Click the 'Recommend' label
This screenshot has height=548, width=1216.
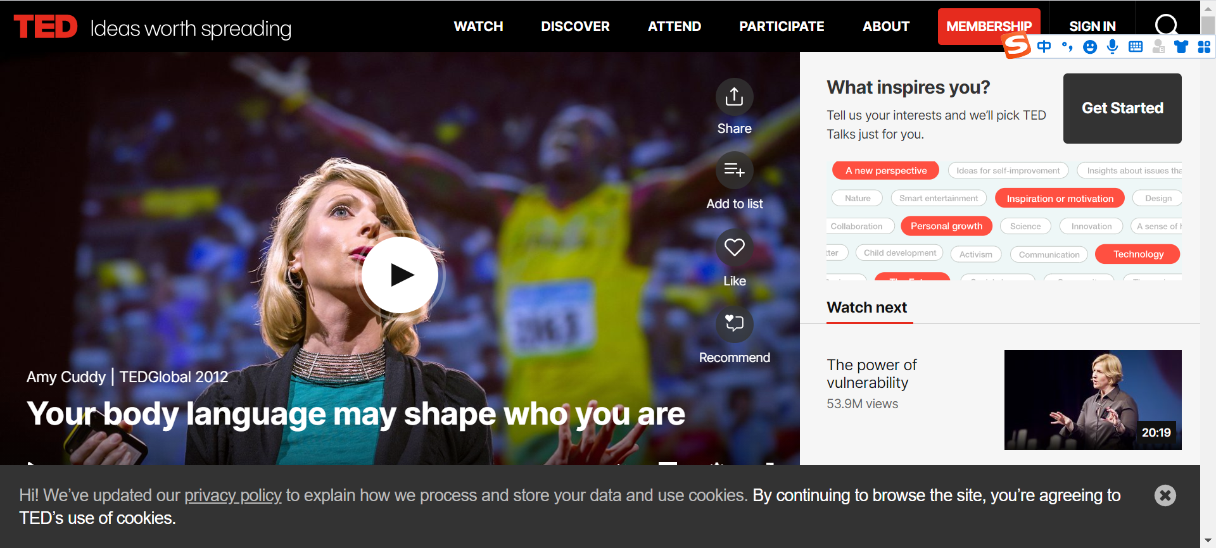[734, 358]
